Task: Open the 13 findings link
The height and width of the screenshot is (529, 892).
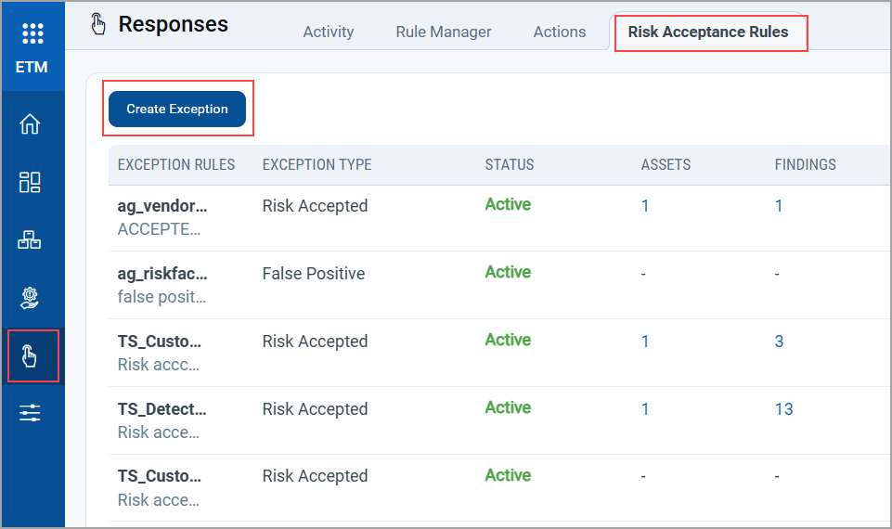Action: (x=783, y=409)
